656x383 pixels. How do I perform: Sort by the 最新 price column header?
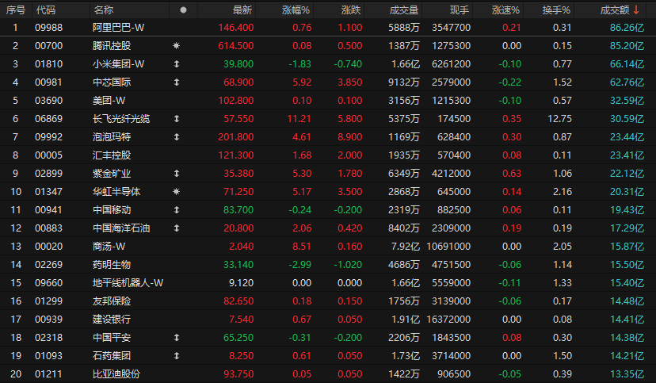[x=242, y=10]
